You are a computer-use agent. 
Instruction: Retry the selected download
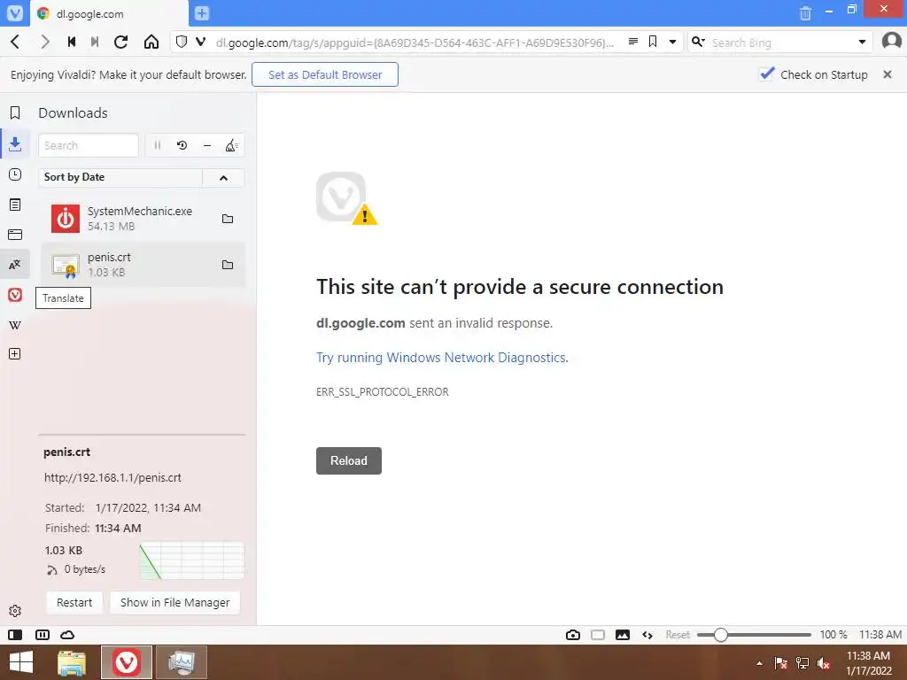182,145
